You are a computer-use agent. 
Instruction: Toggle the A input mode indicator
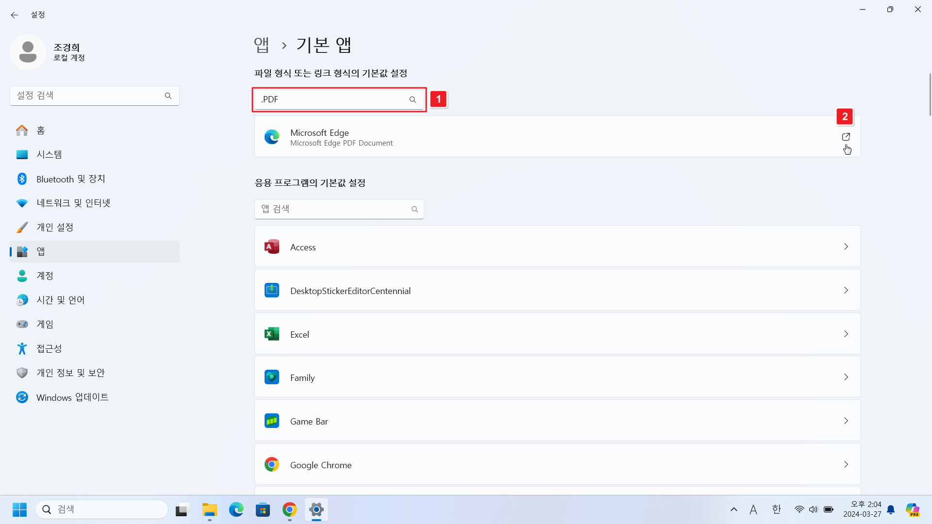[753, 509]
